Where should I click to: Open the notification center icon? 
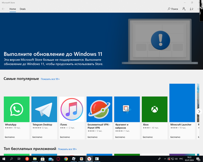coord(199,159)
